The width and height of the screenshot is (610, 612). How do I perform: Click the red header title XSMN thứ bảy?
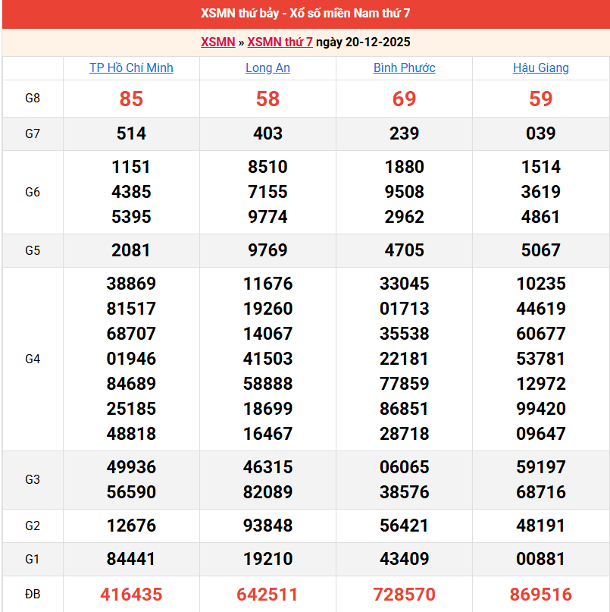pyautogui.click(x=305, y=14)
